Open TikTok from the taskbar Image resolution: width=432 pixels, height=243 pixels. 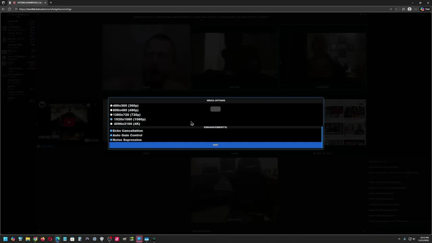click(x=117, y=239)
